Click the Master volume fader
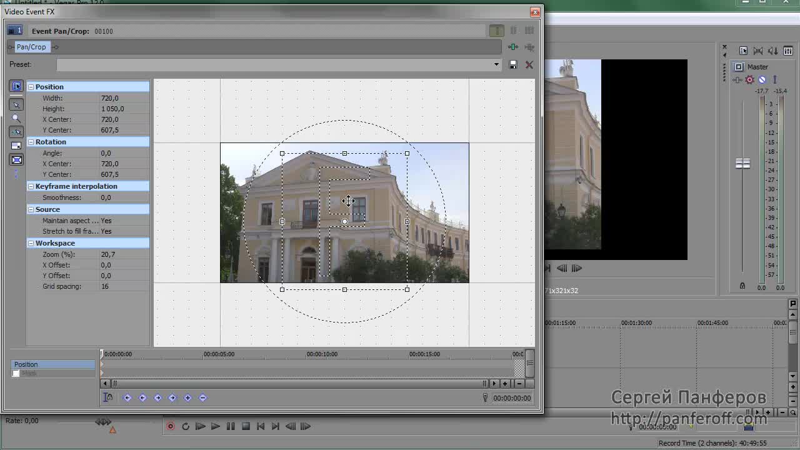Image resolution: width=800 pixels, height=450 pixels. click(742, 164)
